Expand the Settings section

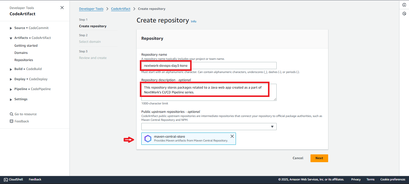click(x=11, y=99)
